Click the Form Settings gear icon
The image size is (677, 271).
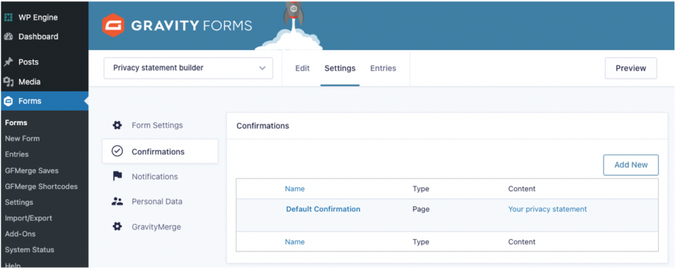pyautogui.click(x=117, y=126)
